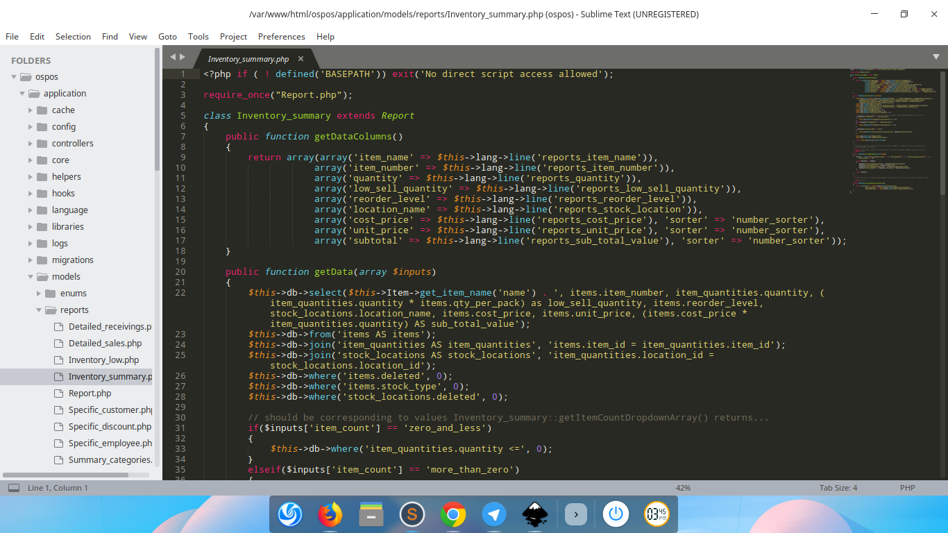Launch Sublime Text from the taskbar

412,514
